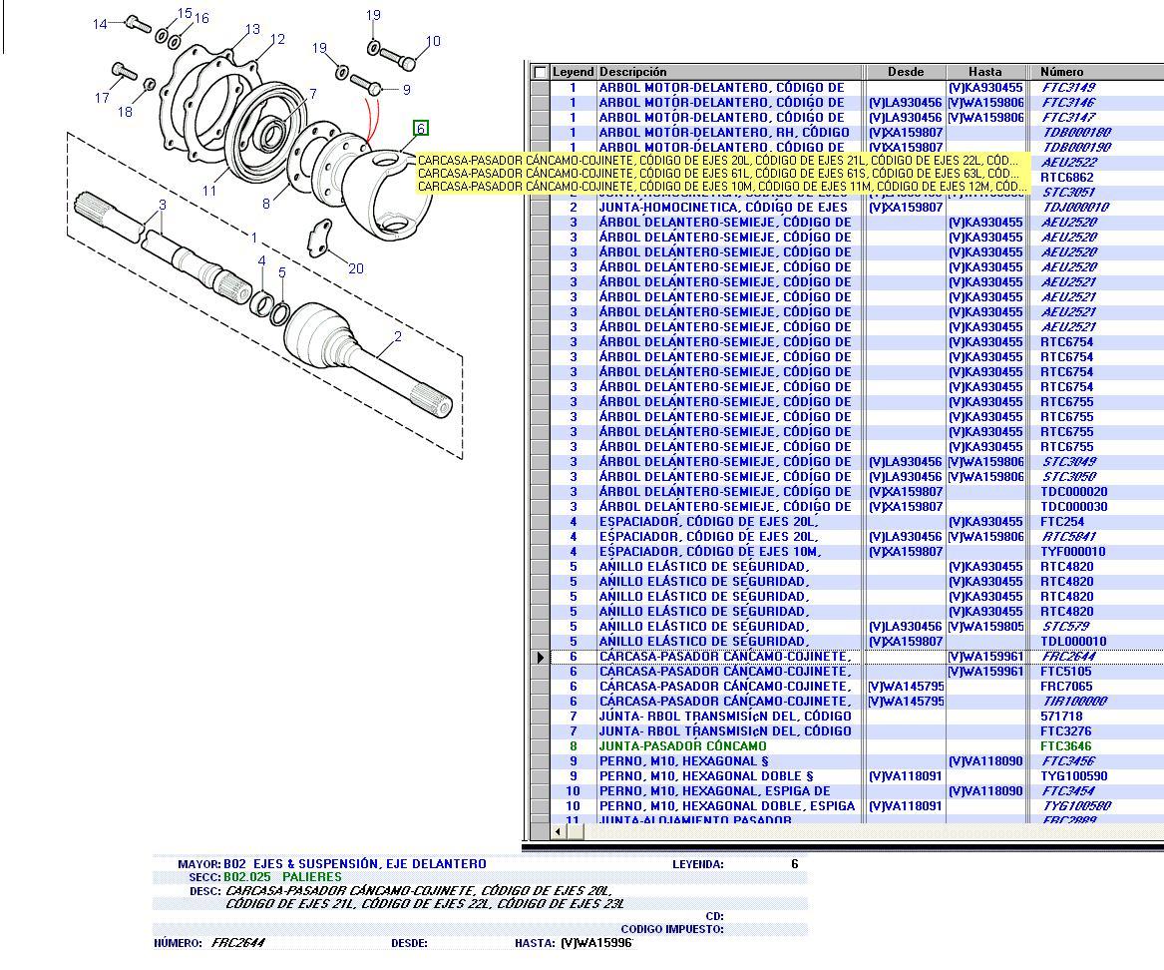Click callout 11 below the hub flange
1164x970 pixels.
(209, 191)
